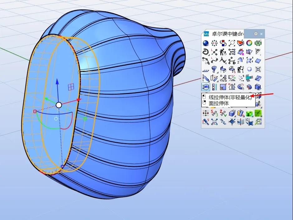Screen dimensions: 293x220
Task: Select the spiral curve with control points icon
Action: (205, 52)
